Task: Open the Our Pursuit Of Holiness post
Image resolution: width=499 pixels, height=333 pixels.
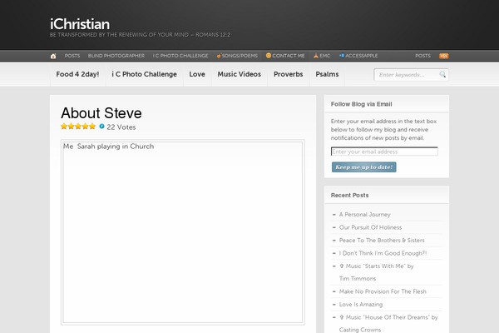Action: click(x=370, y=227)
